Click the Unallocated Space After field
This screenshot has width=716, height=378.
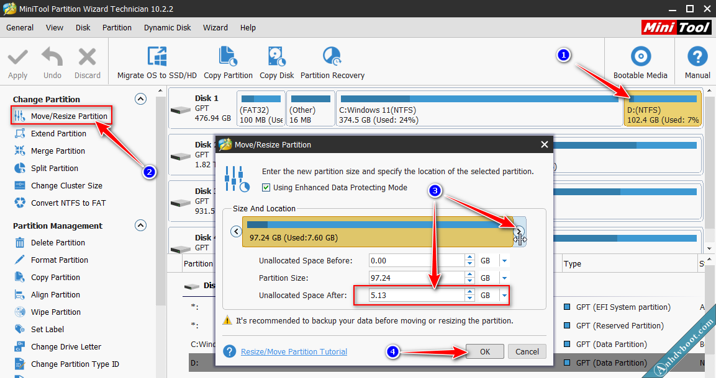point(417,295)
